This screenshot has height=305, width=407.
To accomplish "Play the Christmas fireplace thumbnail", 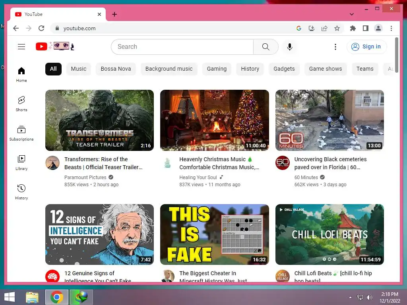I will click(214, 120).
